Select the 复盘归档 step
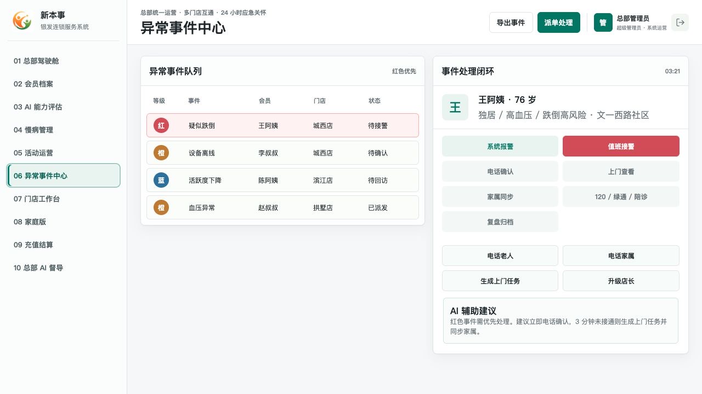 (x=500, y=222)
